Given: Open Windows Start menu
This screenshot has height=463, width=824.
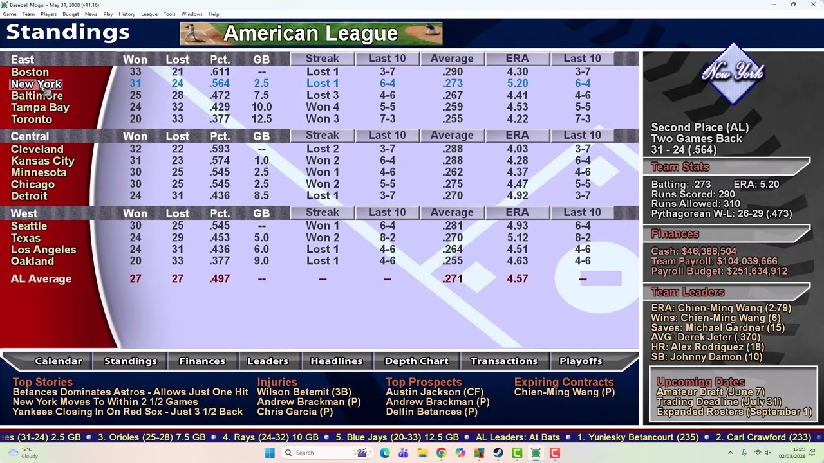Looking at the screenshot, I should click(x=270, y=453).
